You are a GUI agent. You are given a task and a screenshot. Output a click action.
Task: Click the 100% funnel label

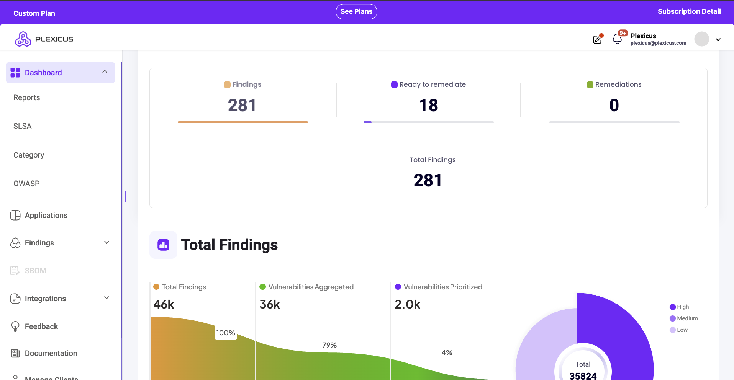226,333
